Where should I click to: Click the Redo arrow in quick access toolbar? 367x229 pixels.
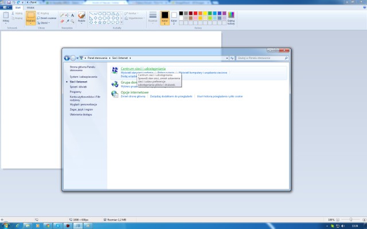[18, 2]
